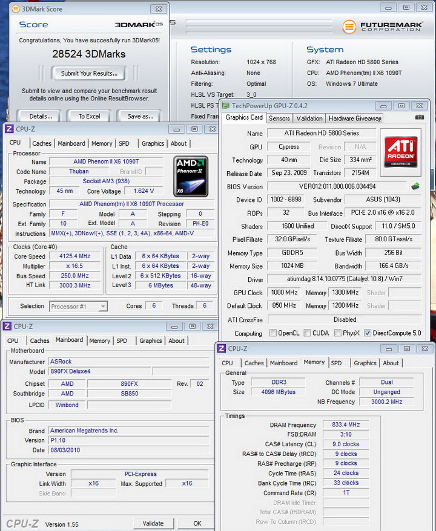
Task: Open About tab in the CPU-Z processor window
Action: click(179, 143)
